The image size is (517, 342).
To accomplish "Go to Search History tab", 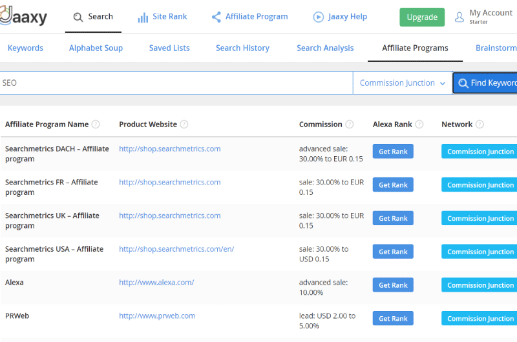I will pyautogui.click(x=243, y=48).
